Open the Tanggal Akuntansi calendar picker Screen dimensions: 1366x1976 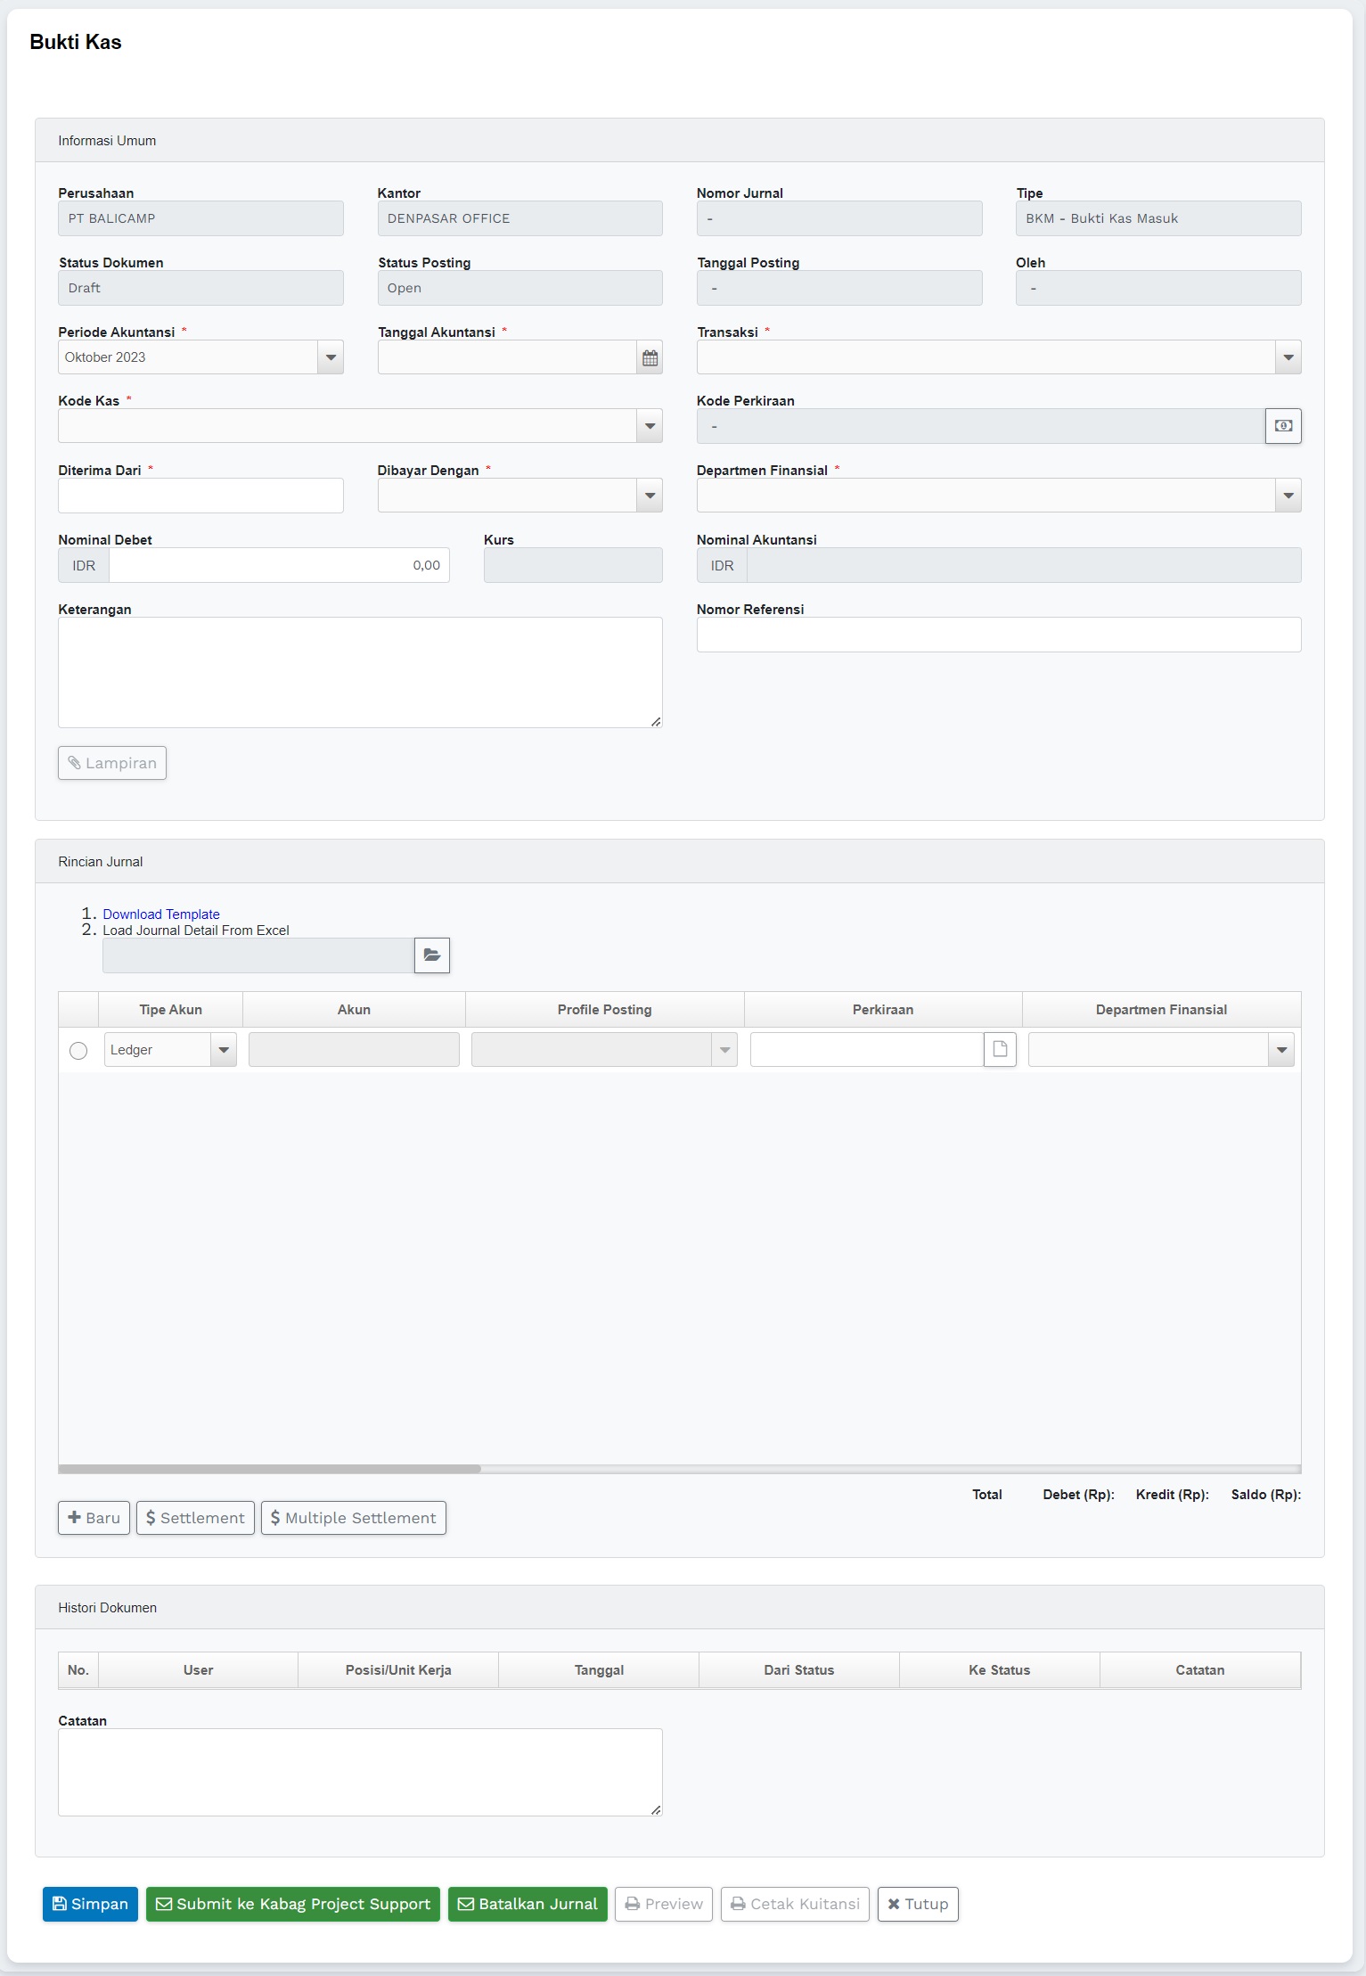pos(650,357)
